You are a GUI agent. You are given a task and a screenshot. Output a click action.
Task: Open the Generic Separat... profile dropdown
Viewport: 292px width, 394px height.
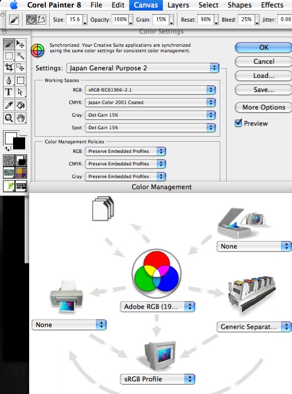tap(254, 327)
